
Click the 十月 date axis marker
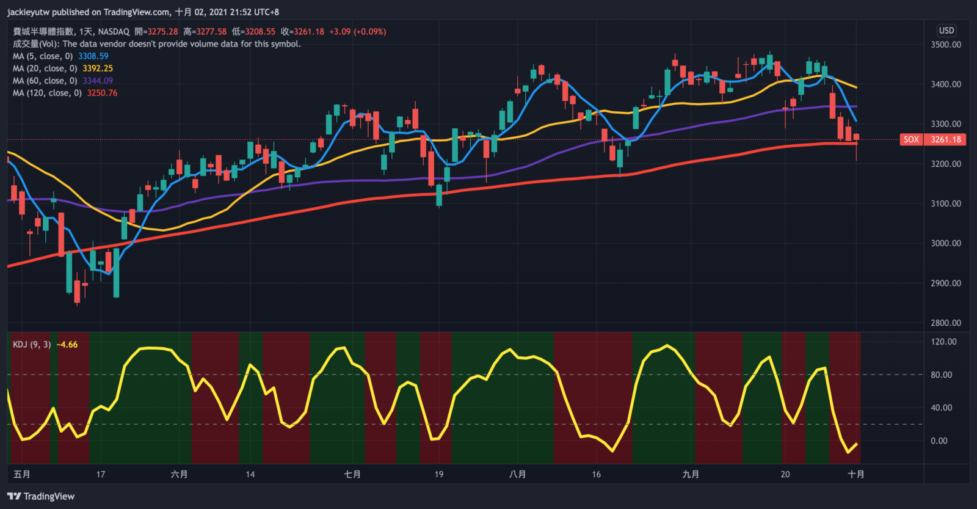point(856,474)
